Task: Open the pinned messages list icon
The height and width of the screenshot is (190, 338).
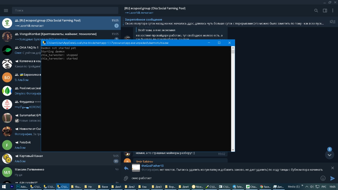Action: pos(332,22)
